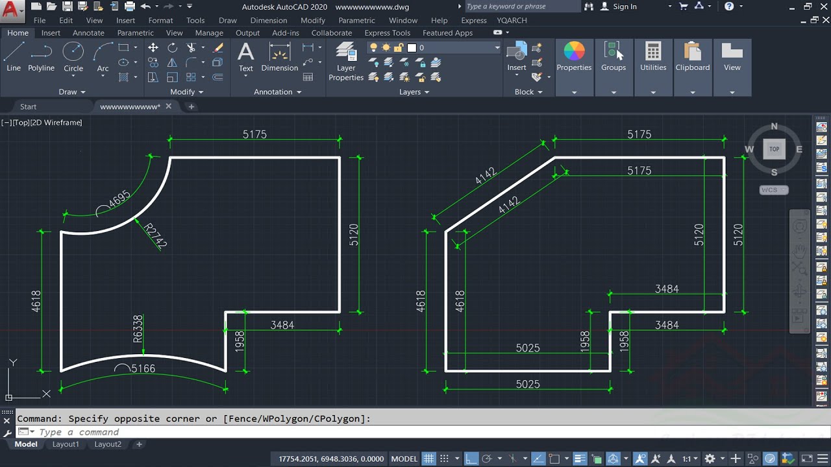Click Sign In

click(x=624, y=6)
